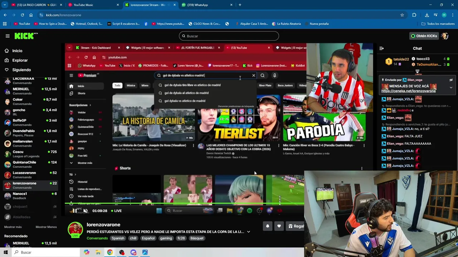Image resolution: width=458 pixels, height=257 pixels.
Task: Click the Windows taskbar Buscar box
Action: tap(46, 252)
